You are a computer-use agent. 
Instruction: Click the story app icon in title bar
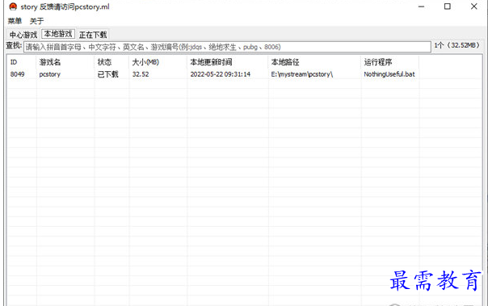(12, 6)
